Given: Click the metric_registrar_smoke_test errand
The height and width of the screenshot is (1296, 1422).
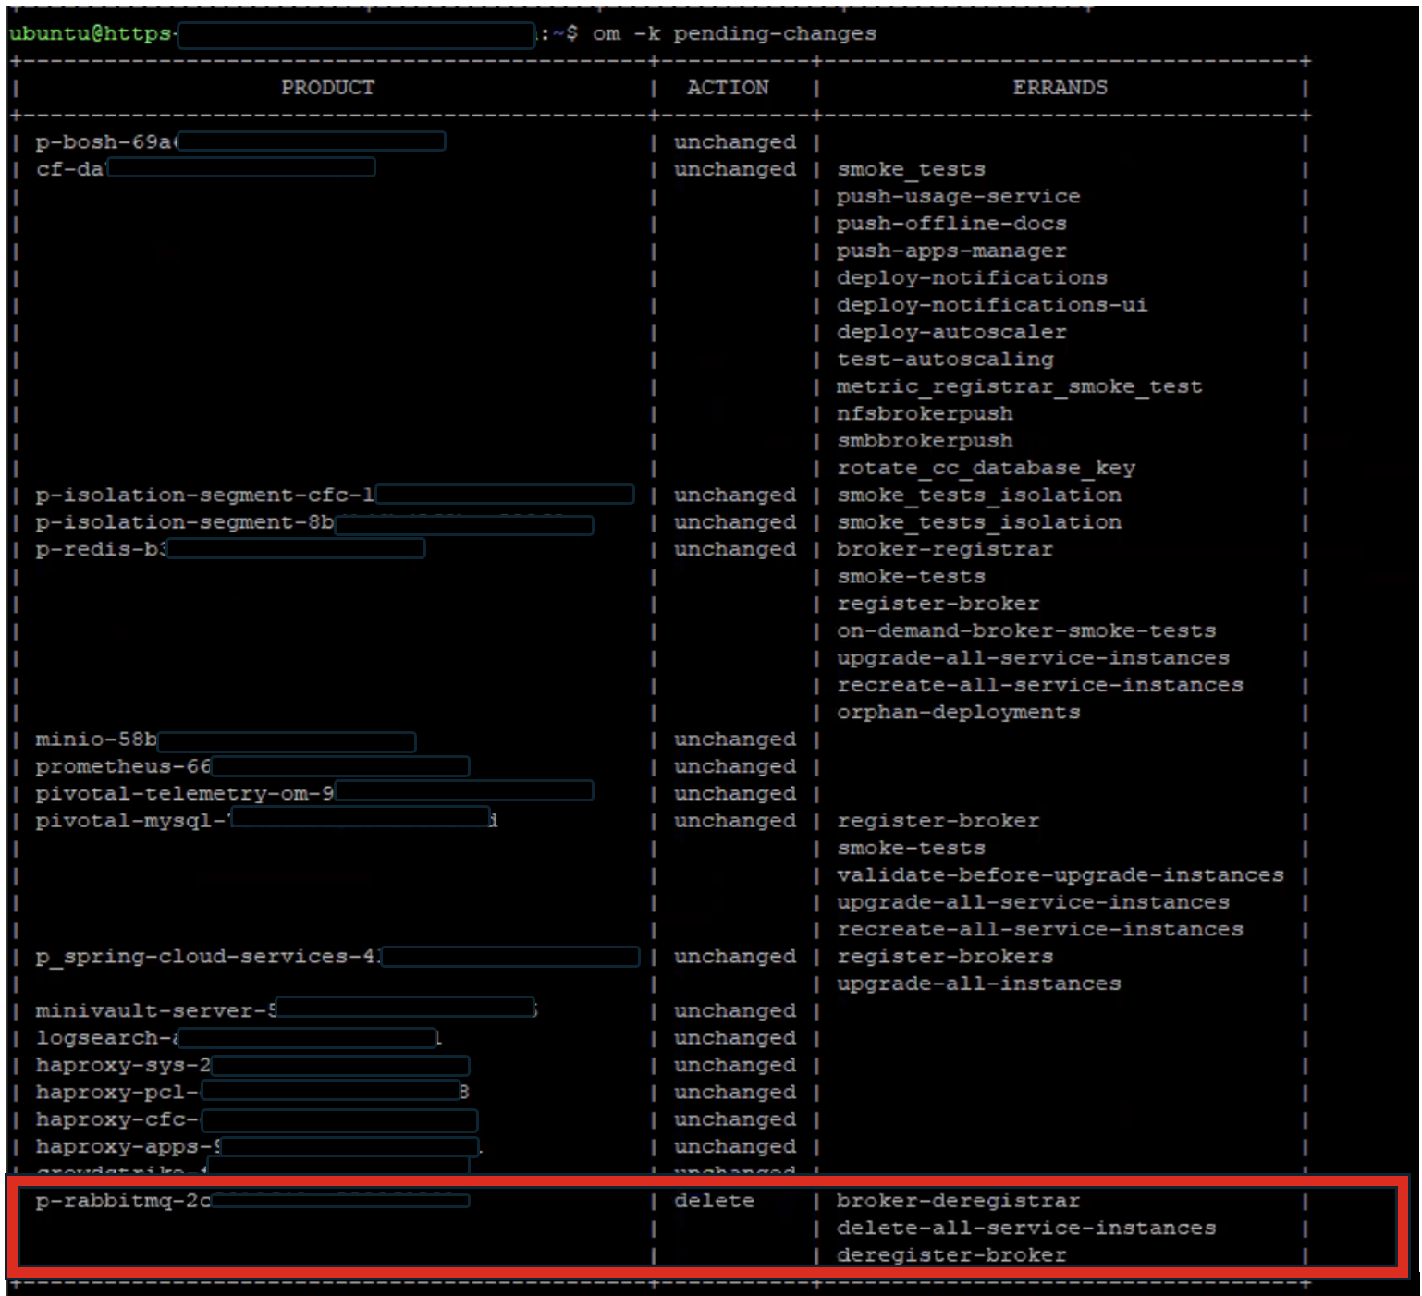Looking at the screenshot, I should pos(1019,387).
